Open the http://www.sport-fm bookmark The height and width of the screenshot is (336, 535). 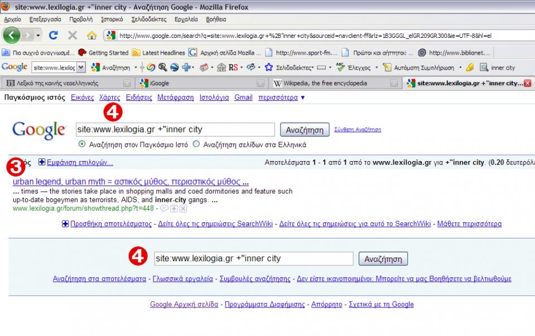tap(301, 53)
